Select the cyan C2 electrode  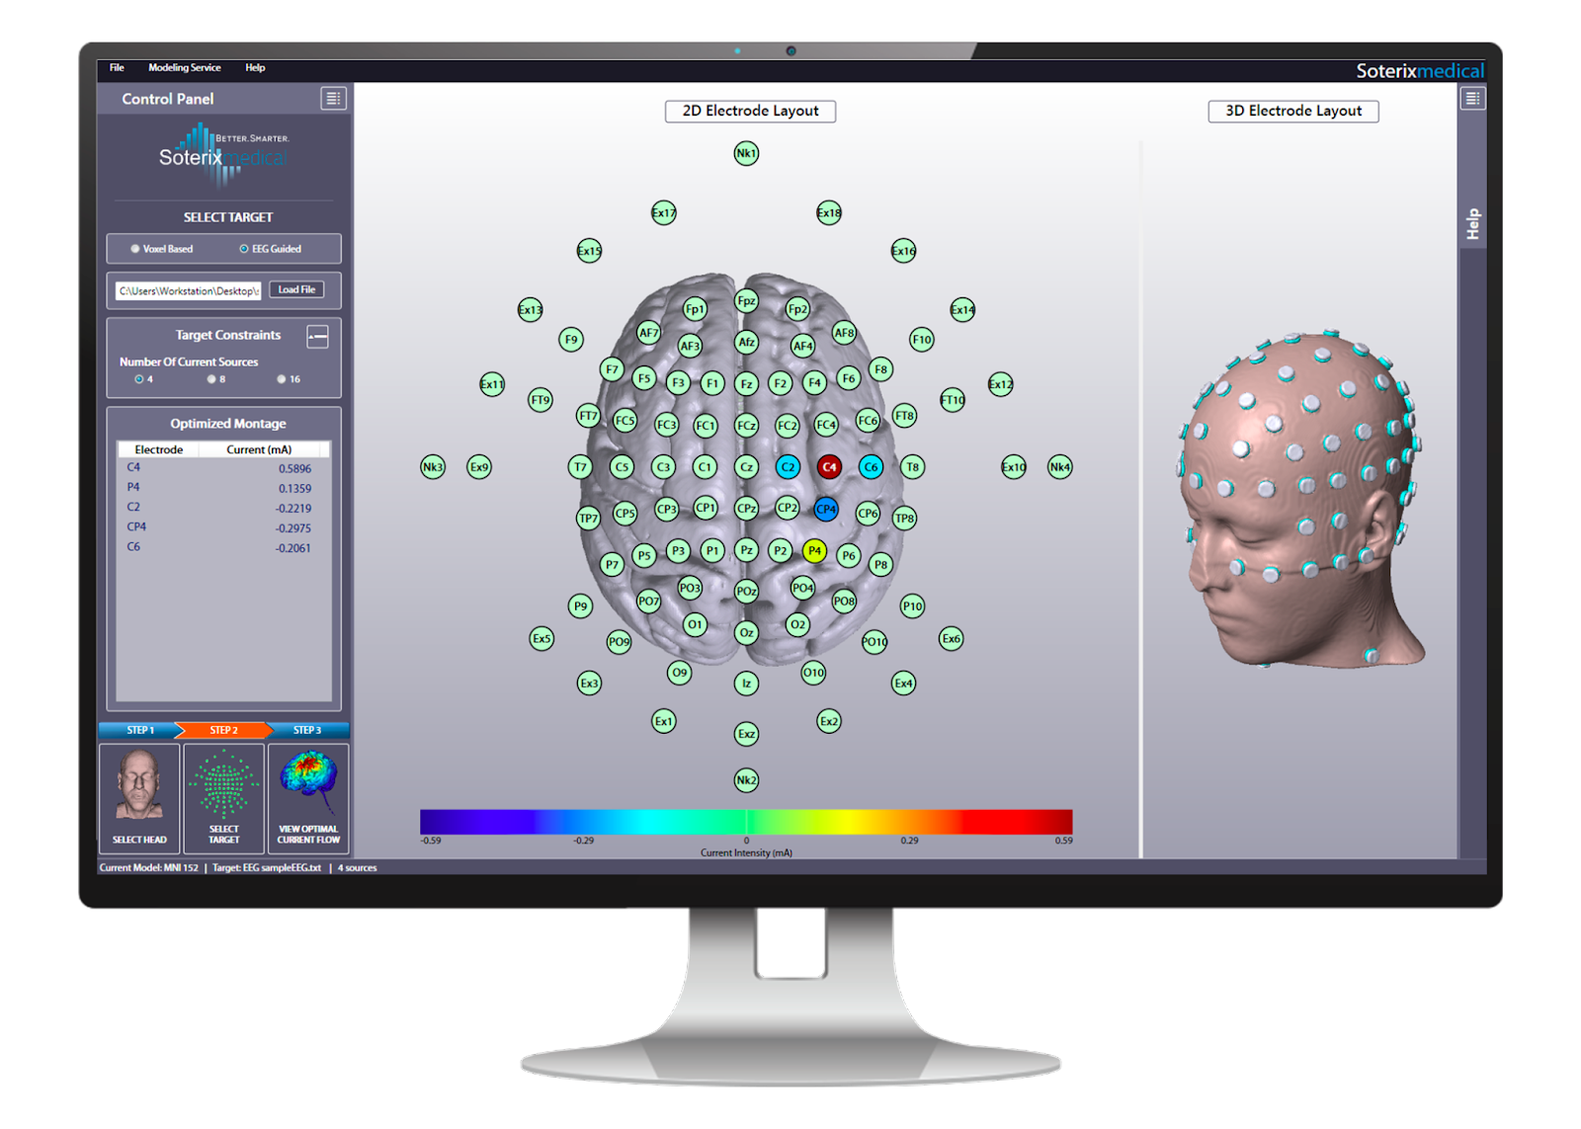pyautogui.click(x=788, y=467)
